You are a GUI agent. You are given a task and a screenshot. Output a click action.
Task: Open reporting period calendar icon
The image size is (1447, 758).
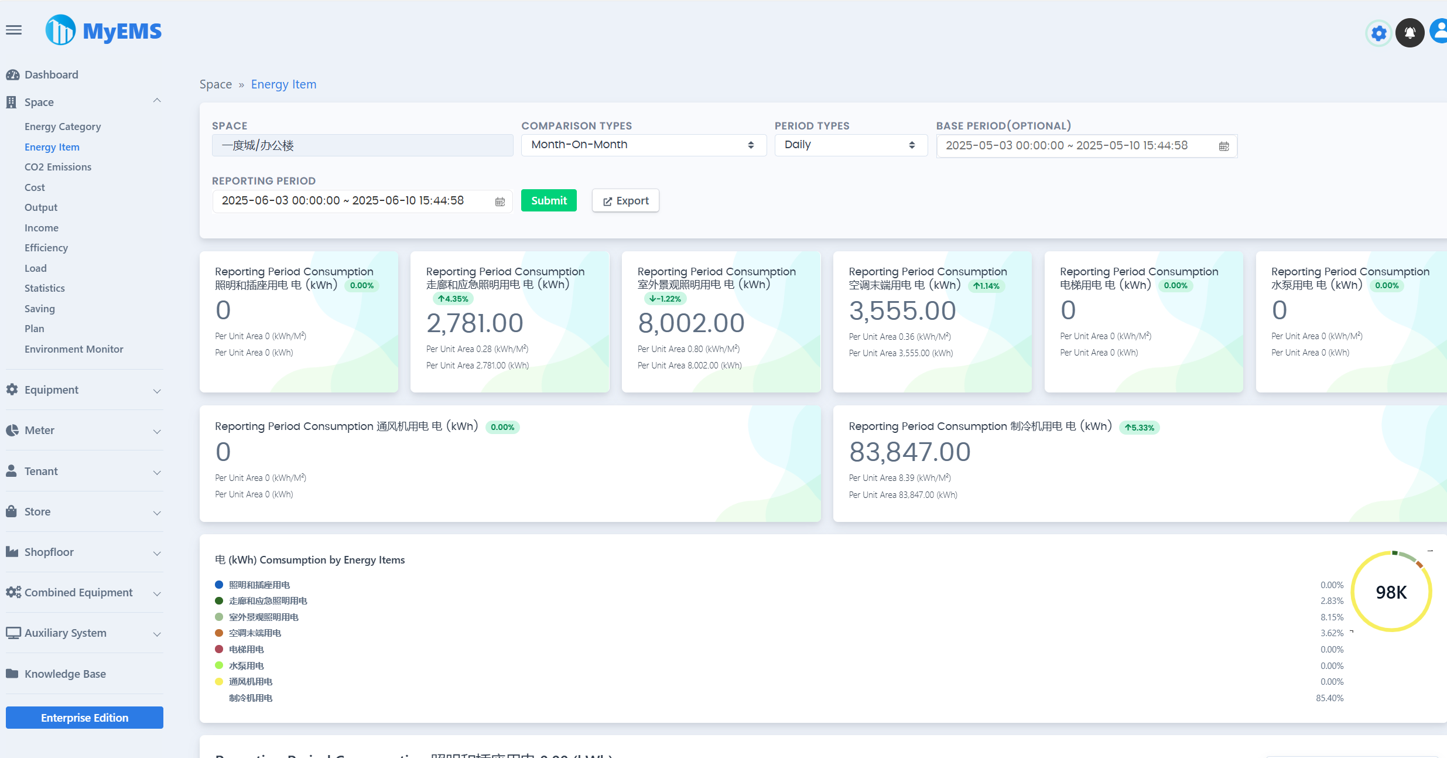[x=500, y=202]
